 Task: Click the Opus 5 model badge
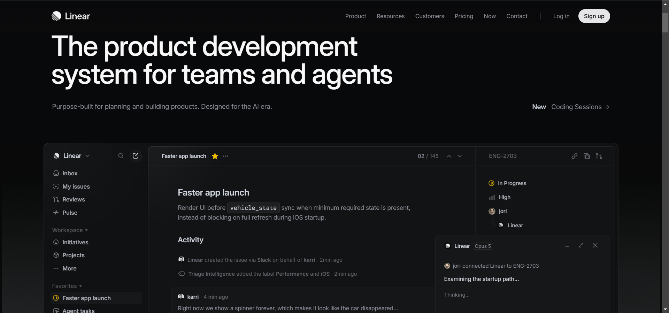click(x=483, y=246)
